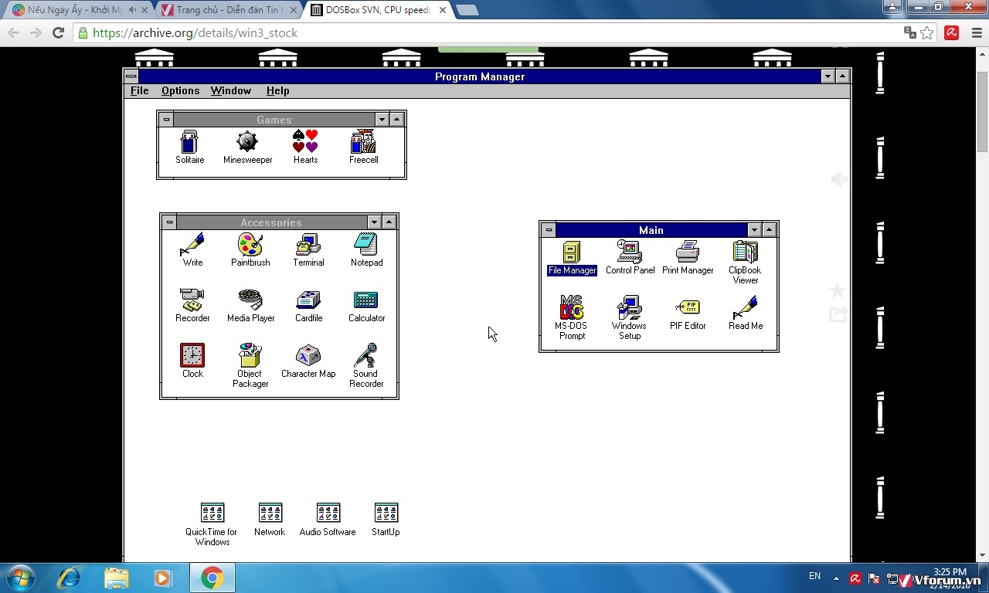Open the Help menu

point(278,90)
